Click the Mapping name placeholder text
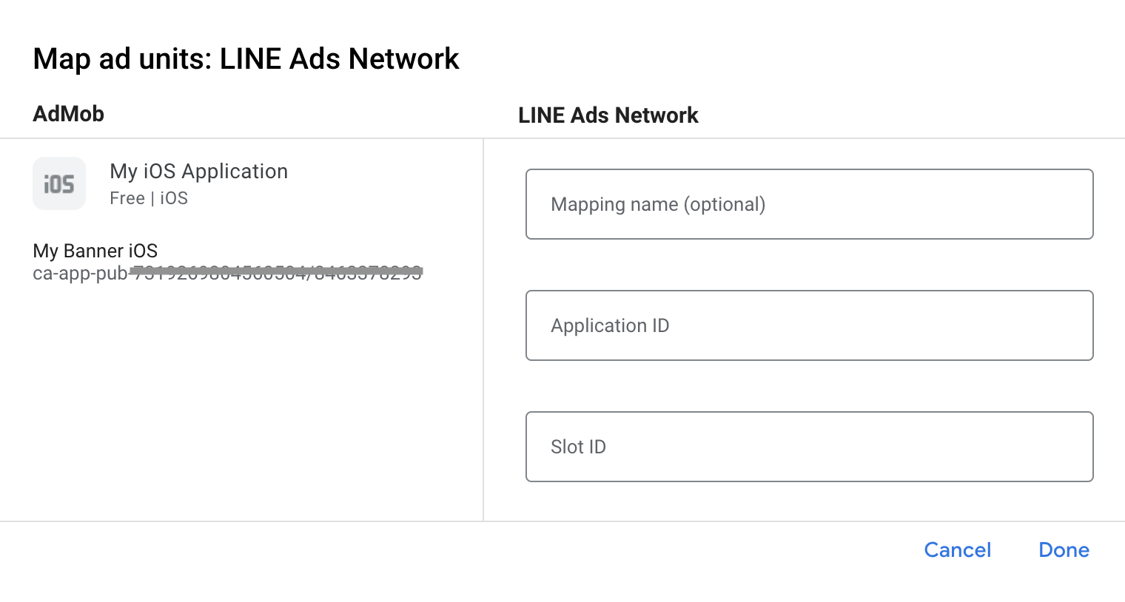 click(x=658, y=204)
